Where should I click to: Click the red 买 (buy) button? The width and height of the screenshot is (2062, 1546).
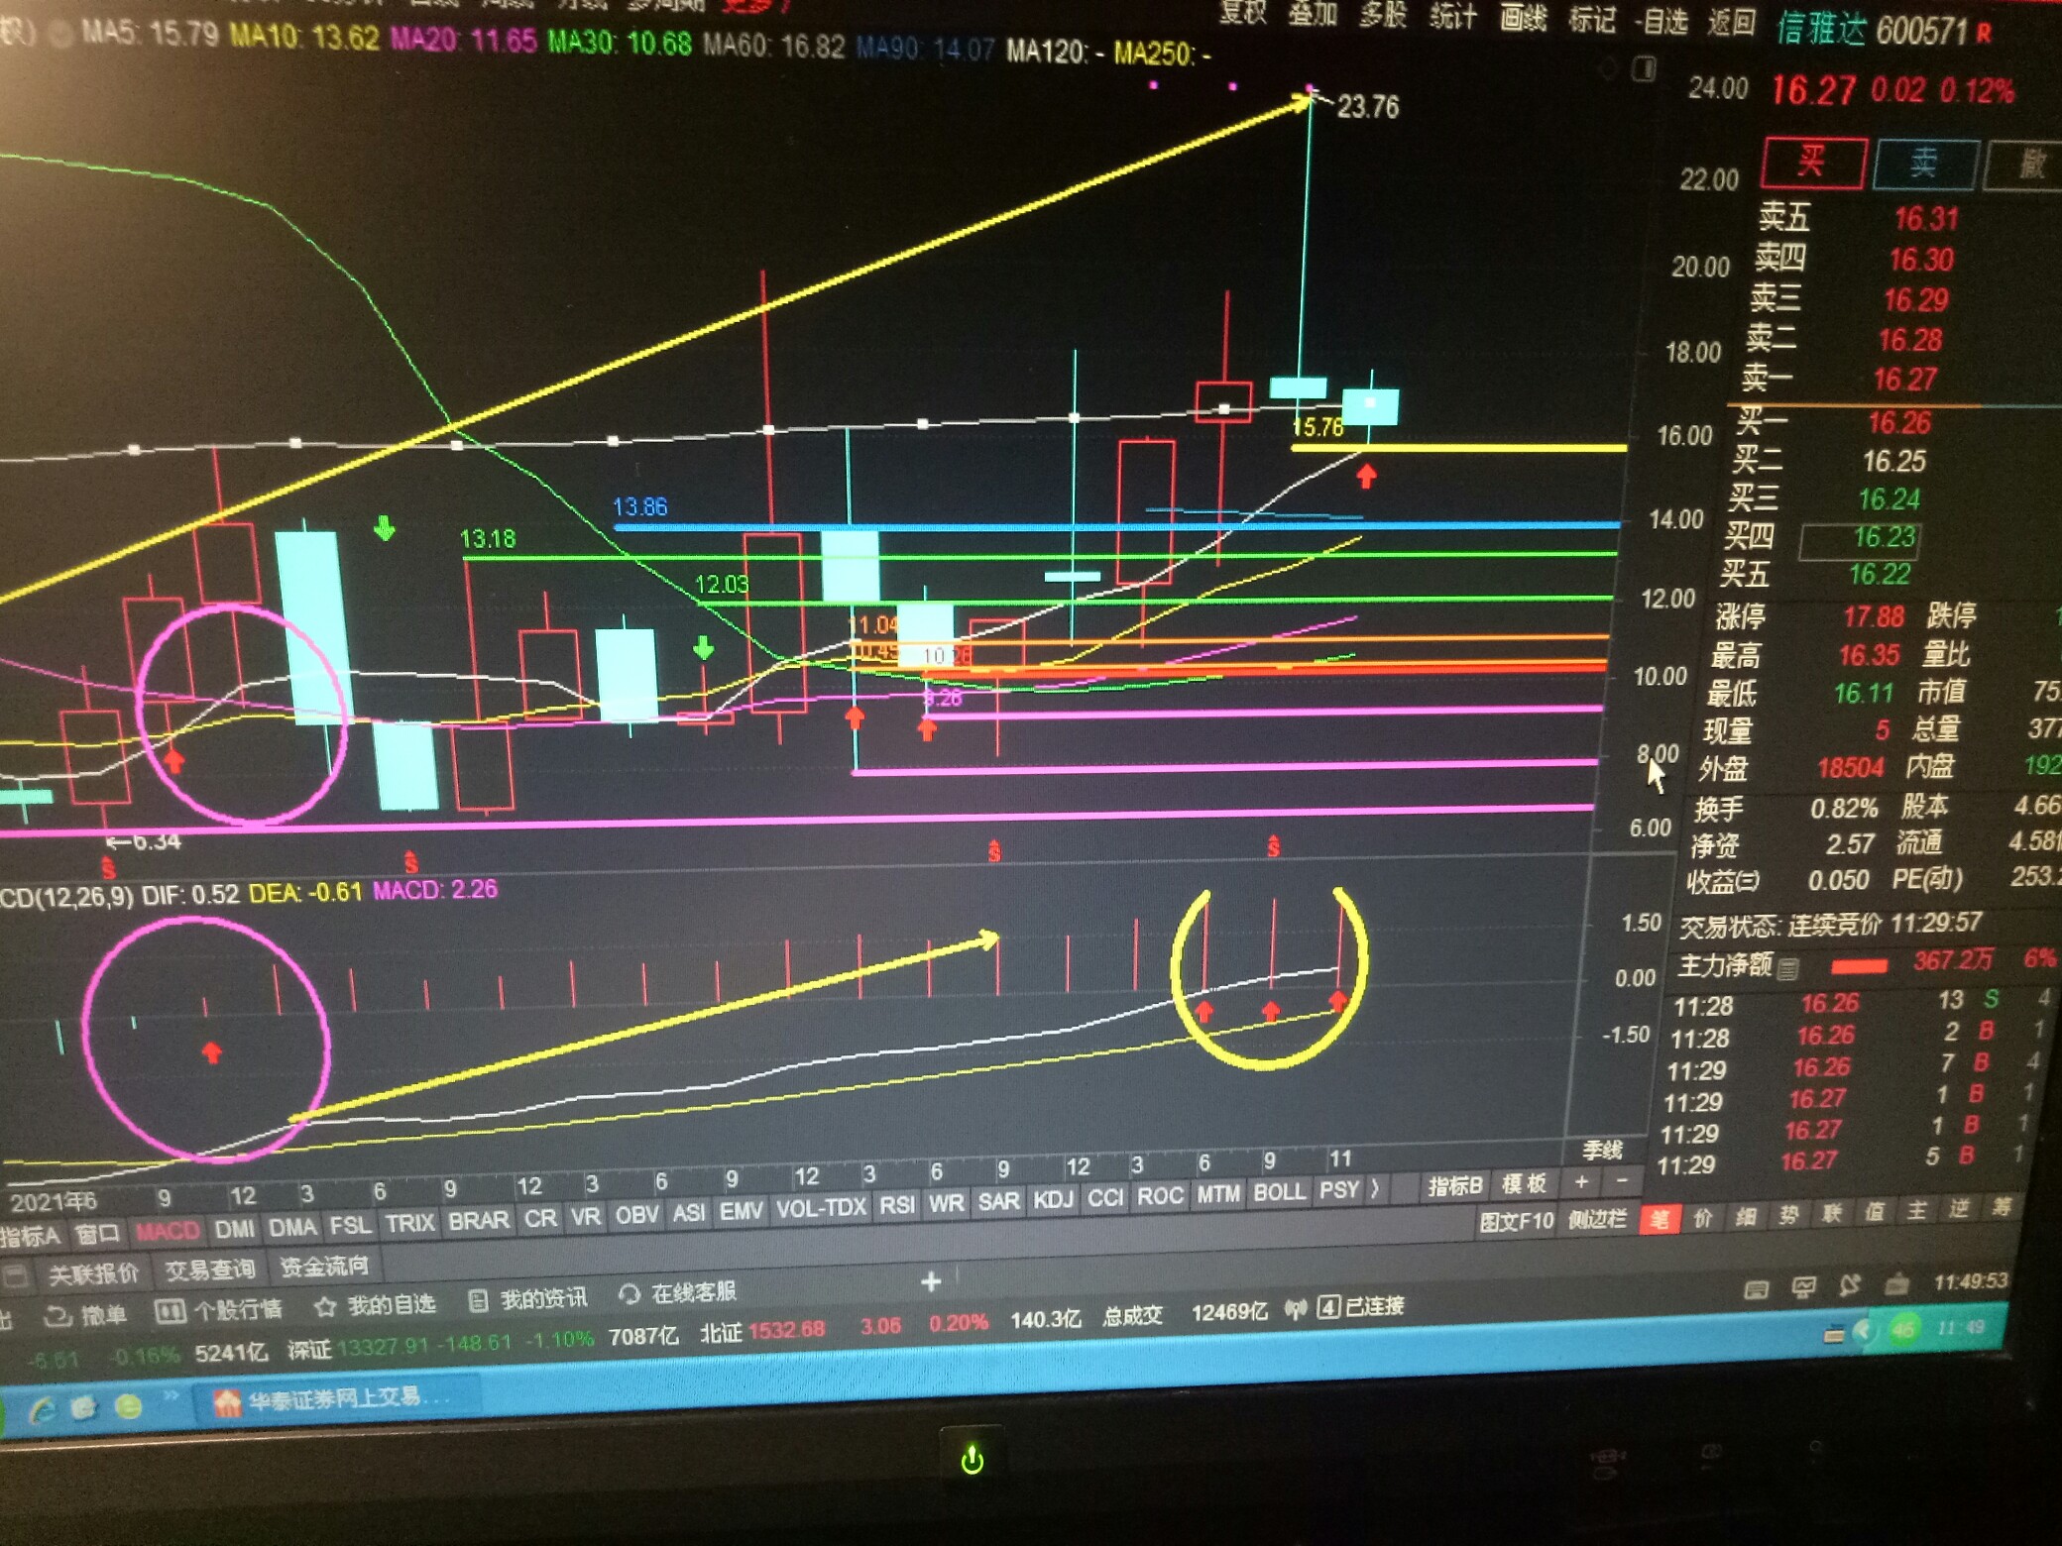(1813, 162)
